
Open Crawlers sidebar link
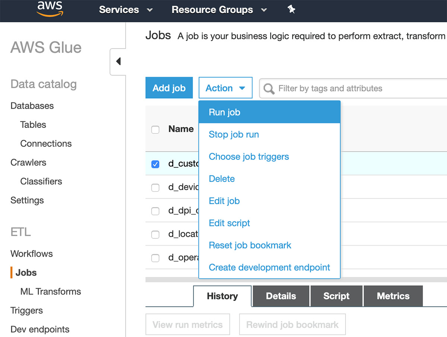[28, 163]
